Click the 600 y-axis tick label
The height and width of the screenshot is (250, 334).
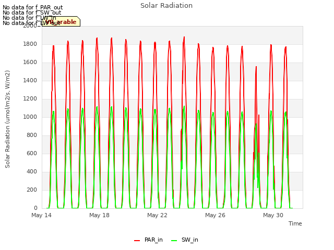(x=32, y=154)
